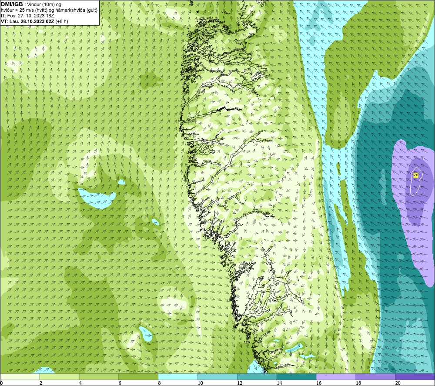
Task: Click the legend scale value '8'
Action: coord(160,383)
